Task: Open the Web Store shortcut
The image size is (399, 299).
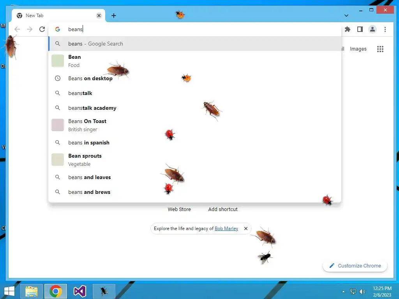Action: tap(179, 209)
